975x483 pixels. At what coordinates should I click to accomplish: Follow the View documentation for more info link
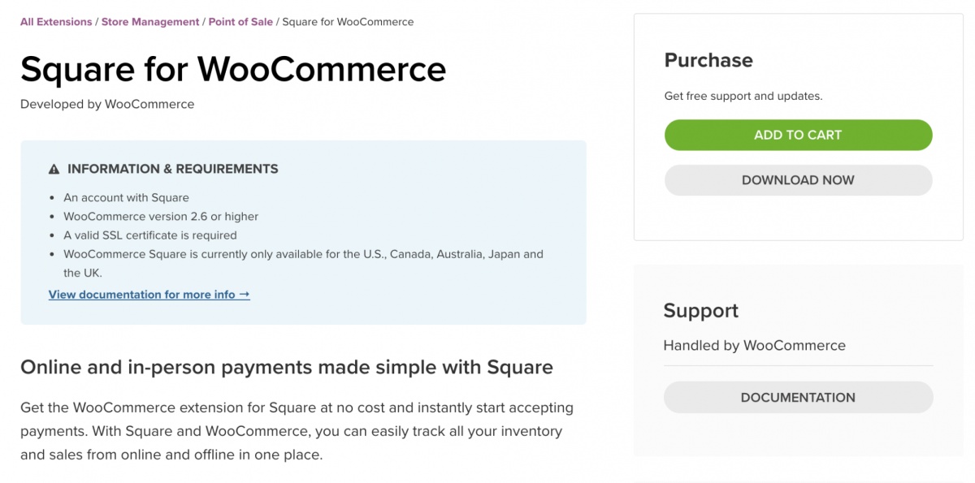pos(149,295)
